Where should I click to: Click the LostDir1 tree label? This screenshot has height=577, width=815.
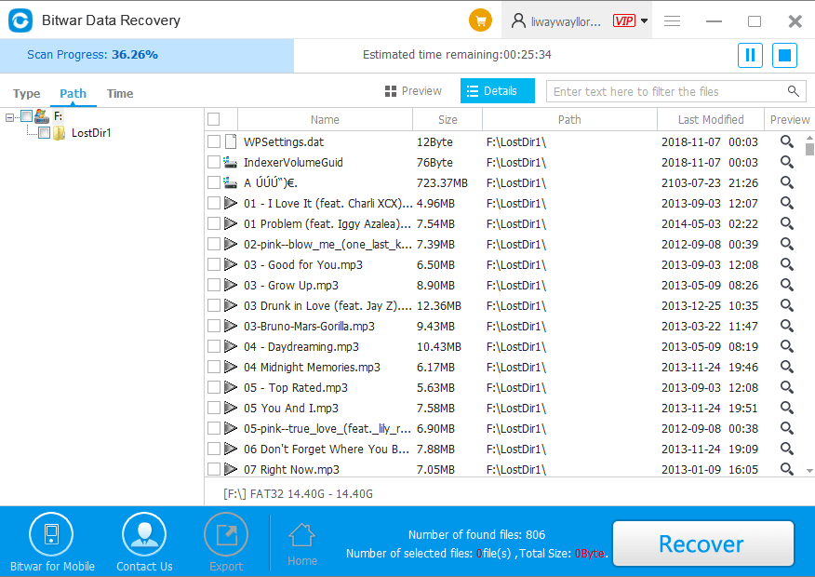coord(91,133)
